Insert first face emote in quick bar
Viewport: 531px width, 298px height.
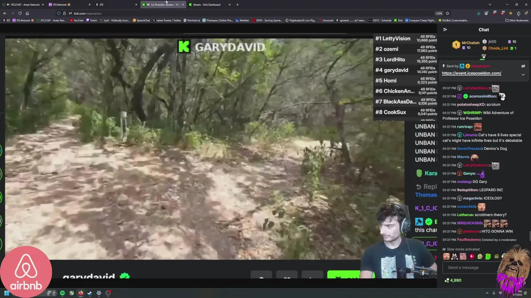pyautogui.click(x=446, y=257)
